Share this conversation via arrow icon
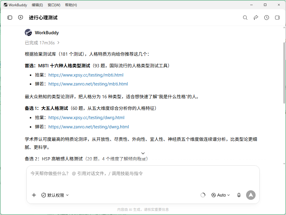286x215 pixels. (256, 18)
